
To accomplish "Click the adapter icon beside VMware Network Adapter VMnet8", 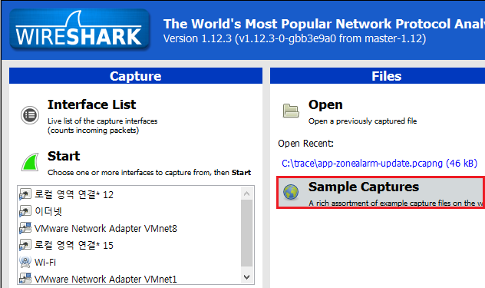I will coord(25,228).
